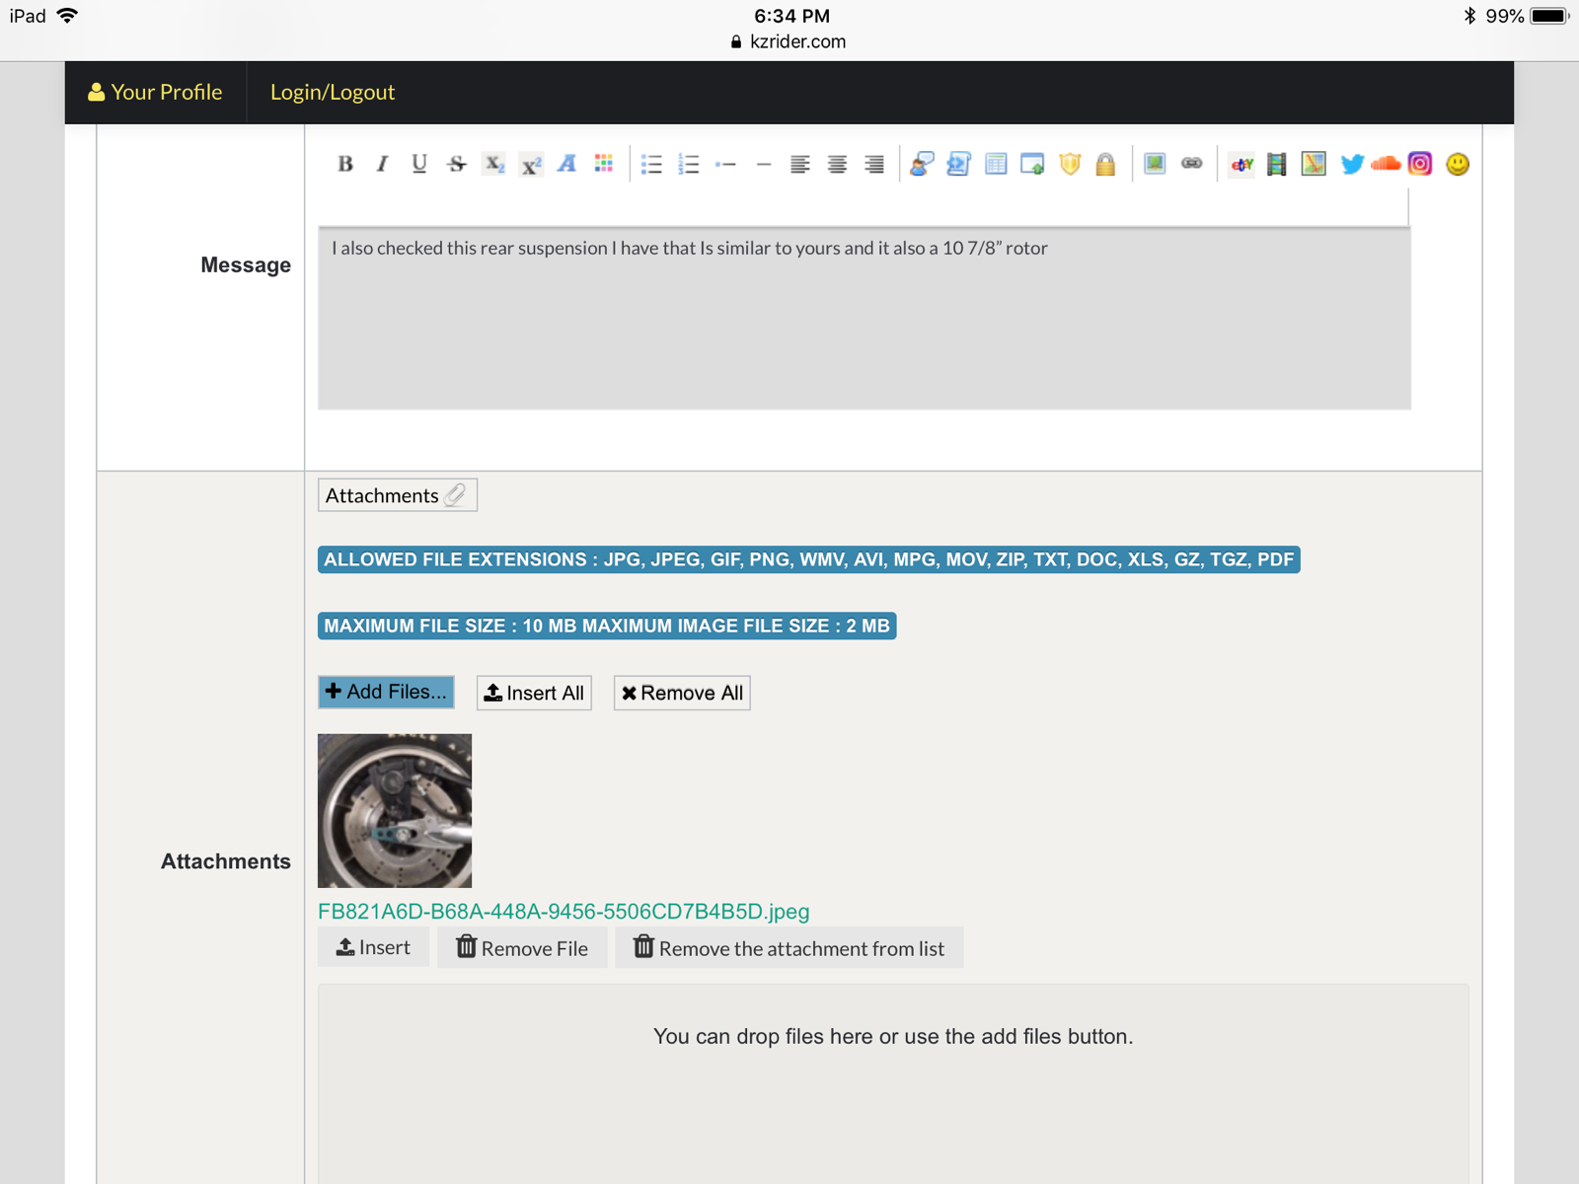Open the font color grid picker
Viewport: 1579px width, 1184px height.
tap(604, 164)
